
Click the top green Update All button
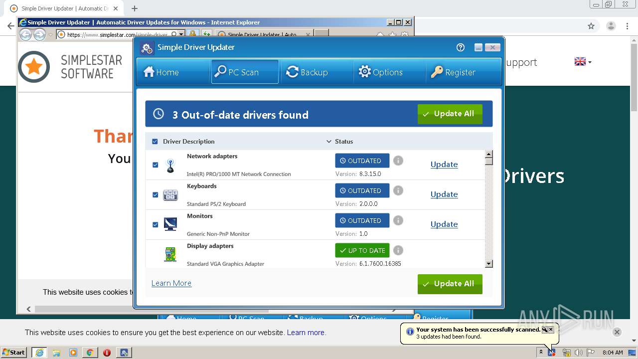450,114
